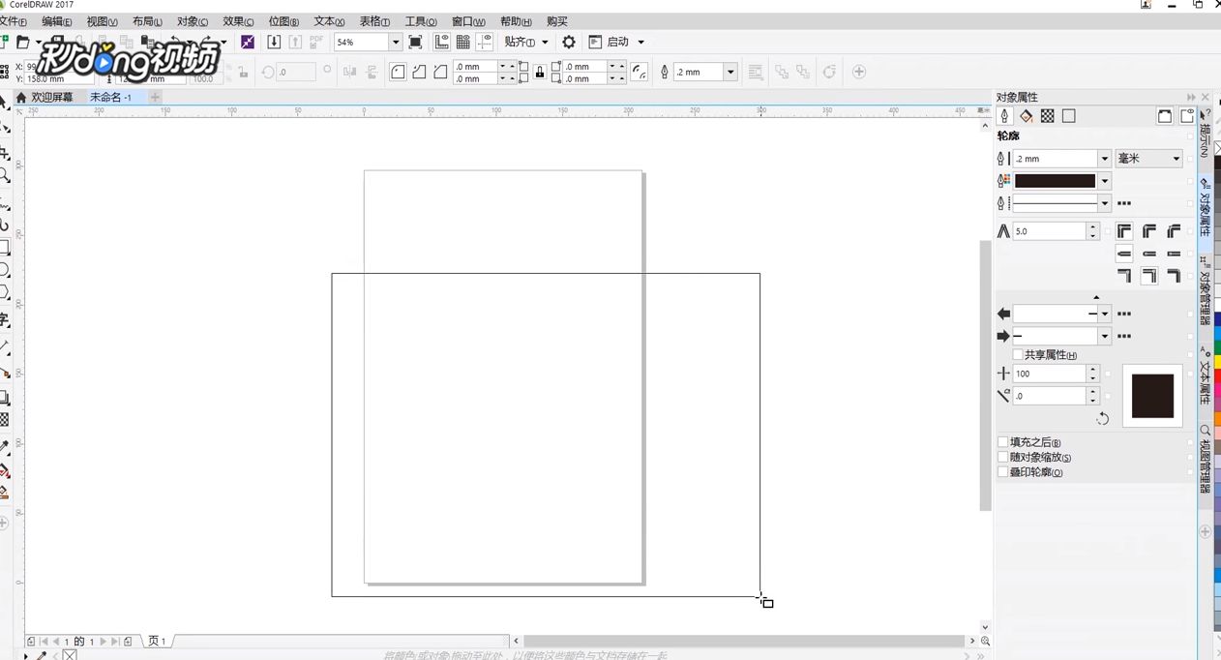Select the Polygon tool in toolbox
This screenshot has width=1221, height=660.
tap(5, 292)
